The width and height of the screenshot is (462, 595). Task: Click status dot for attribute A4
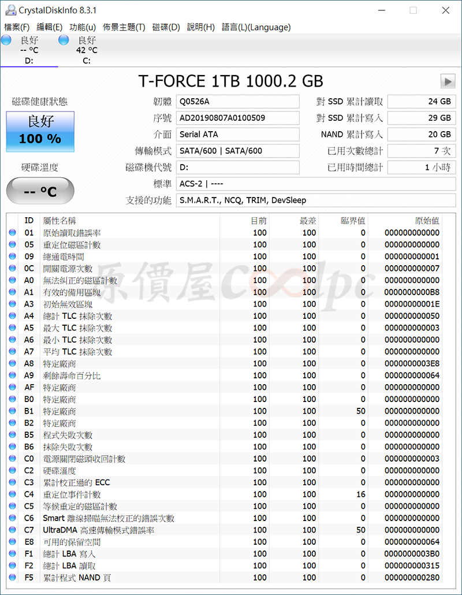(13, 316)
